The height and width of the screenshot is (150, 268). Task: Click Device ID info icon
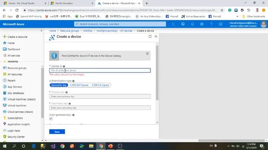(64, 66)
